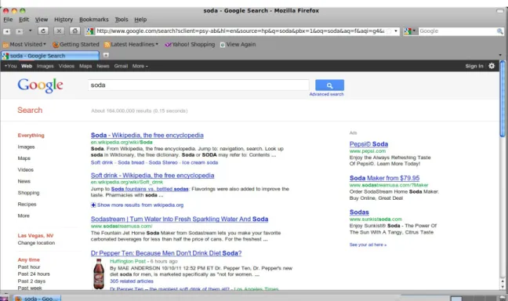Click the search field containing soda
The image size is (508, 301).
pos(198,85)
